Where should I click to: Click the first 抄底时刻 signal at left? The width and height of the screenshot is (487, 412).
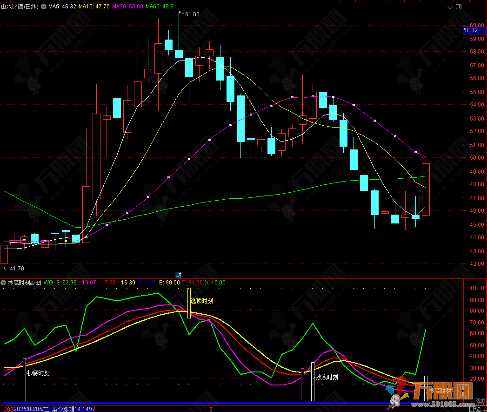point(38,373)
